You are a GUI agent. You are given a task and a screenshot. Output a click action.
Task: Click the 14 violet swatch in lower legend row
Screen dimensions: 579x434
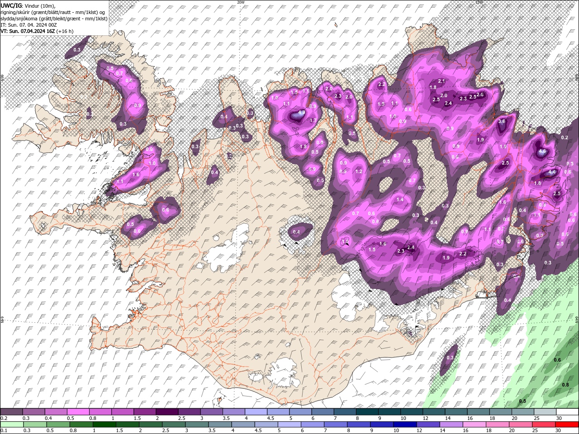click(451, 424)
